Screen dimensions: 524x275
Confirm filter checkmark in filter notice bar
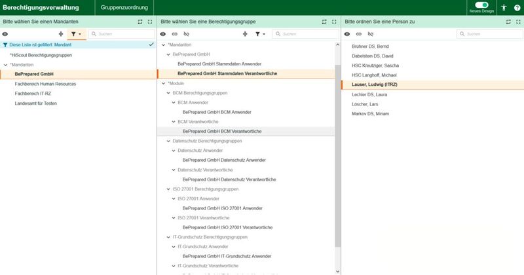click(151, 45)
